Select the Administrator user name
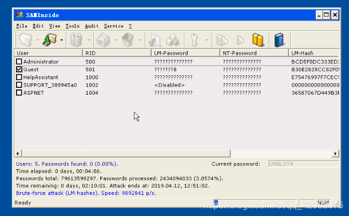Viewport: 349px width, 216px height. click(41, 62)
